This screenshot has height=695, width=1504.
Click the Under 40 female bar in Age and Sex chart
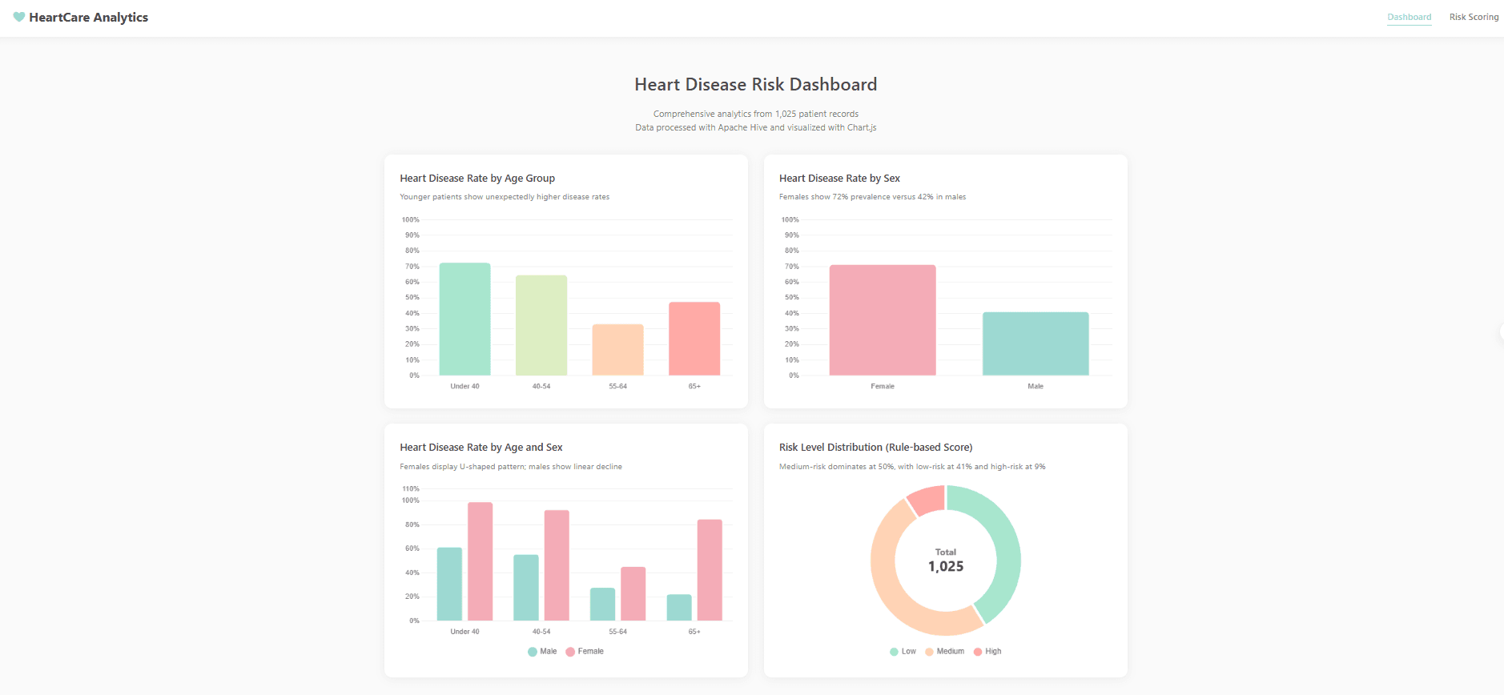point(480,561)
